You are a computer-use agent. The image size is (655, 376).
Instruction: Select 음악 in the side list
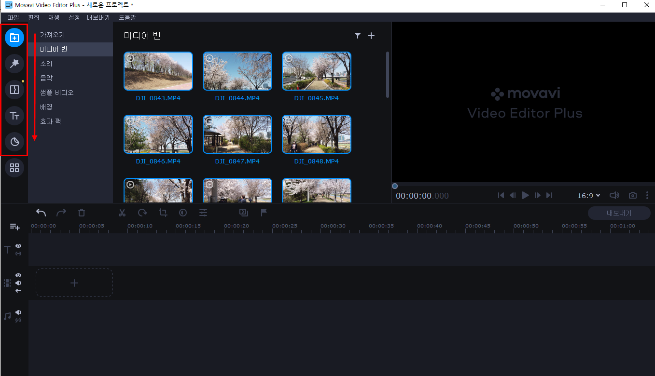[70, 78]
